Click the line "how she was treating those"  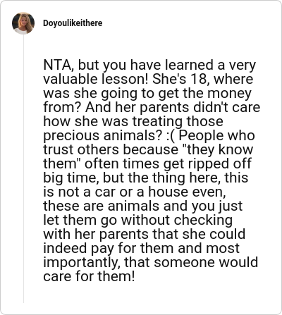(133, 121)
